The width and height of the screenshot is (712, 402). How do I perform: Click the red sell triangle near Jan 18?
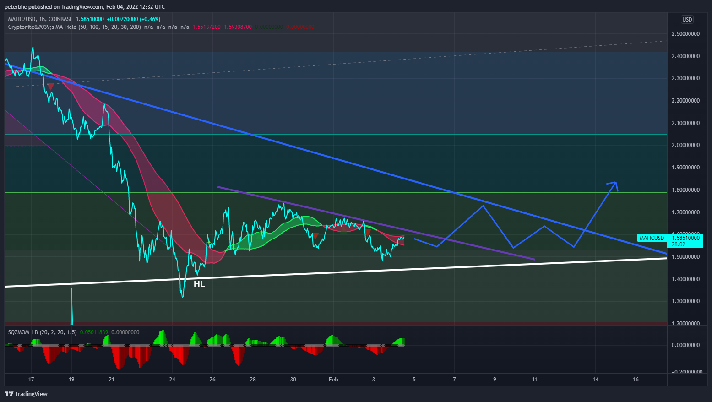(51, 86)
